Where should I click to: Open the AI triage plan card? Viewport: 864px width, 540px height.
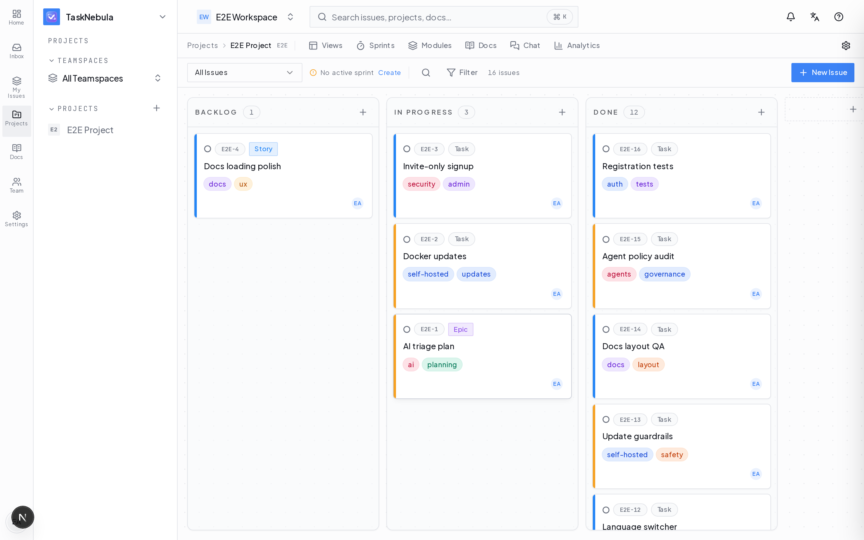482,356
